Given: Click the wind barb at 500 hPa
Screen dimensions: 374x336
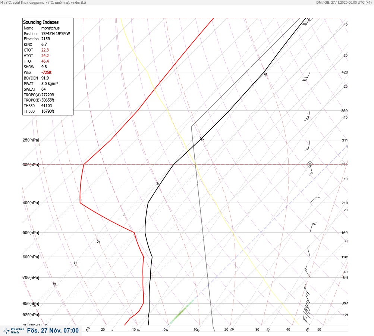Looking at the screenshot, I should point(313,228).
